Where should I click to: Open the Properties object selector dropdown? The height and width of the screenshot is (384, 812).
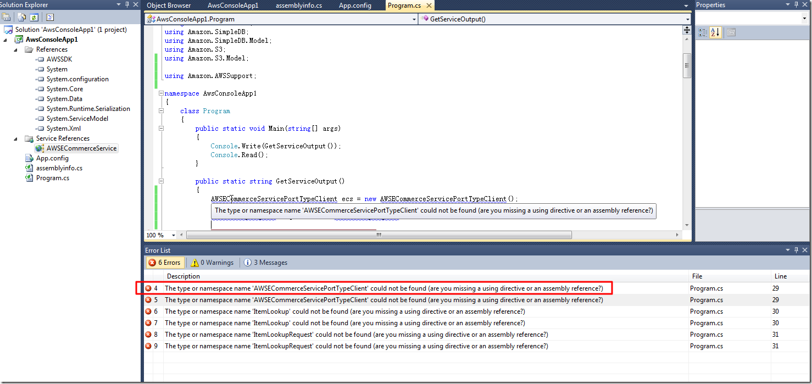[x=804, y=18]
